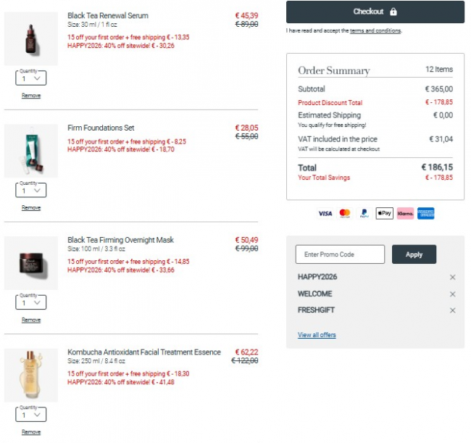Open quantity dropdown for Firm Foundations Set
Viewport: 471px width, 443px height.
click(x=30, y=191)
